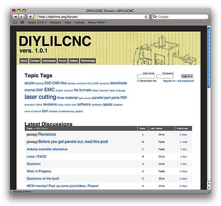Open the acrylic topic tag
The width and height of the screenshot is (221, 206).
30,83
